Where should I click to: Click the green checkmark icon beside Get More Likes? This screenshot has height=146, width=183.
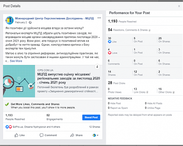[x=7, y=104]
